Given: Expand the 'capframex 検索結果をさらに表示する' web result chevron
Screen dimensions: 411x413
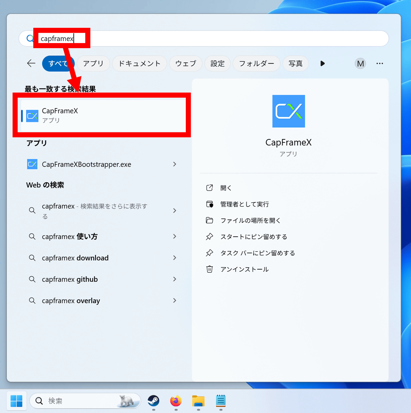Looking at the screenshot, I should click(x=175, y=211).
